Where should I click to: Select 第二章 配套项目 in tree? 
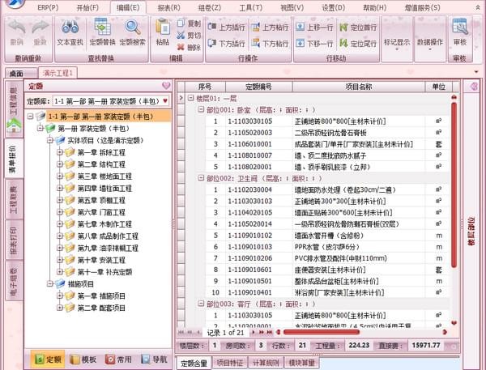click(x=101, y=308)
